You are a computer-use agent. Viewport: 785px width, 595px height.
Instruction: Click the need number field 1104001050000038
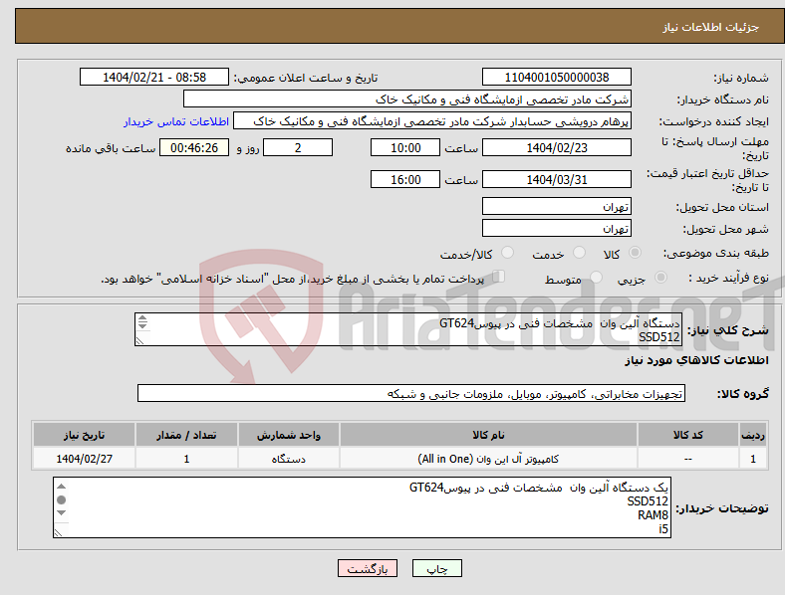click(557, 77)
